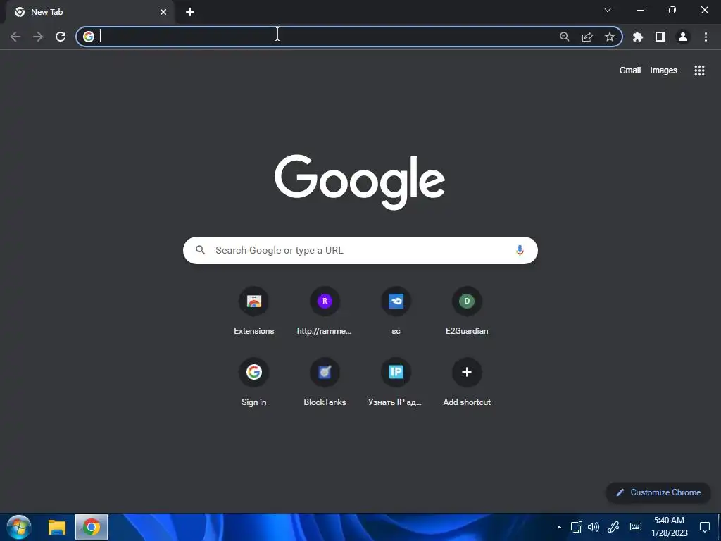This screenshot has width=721, height=541.
Task: Restore down the Chrome window
Action: tap(672, 10)
